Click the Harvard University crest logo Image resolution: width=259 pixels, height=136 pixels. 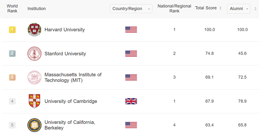coord(35,30)
